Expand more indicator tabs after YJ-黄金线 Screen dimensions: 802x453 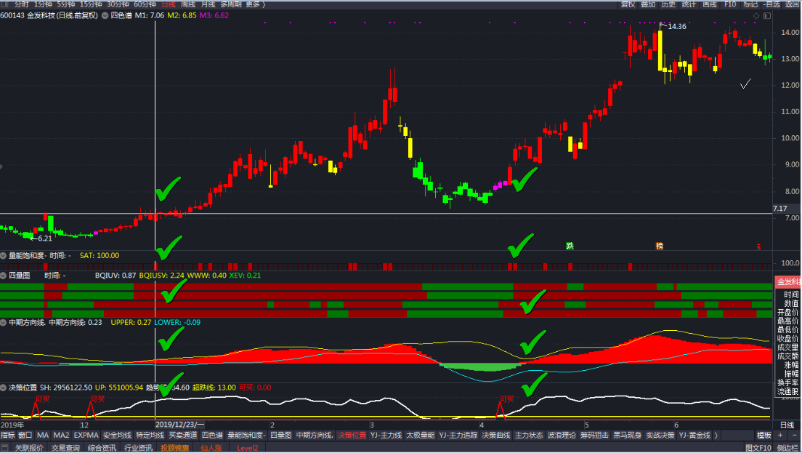tap(717, 436)
